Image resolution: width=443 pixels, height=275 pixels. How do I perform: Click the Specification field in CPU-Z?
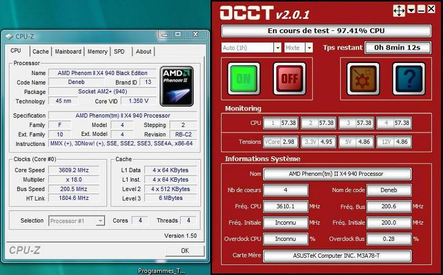pos(122,115)
